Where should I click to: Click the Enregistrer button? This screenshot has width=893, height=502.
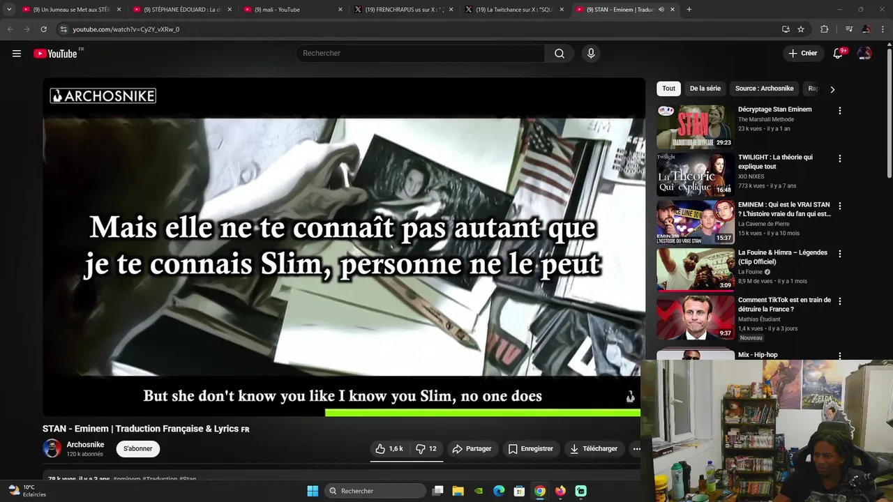tap(530, 448)
